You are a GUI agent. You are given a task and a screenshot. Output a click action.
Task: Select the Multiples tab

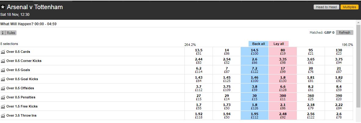pos(349,7)
